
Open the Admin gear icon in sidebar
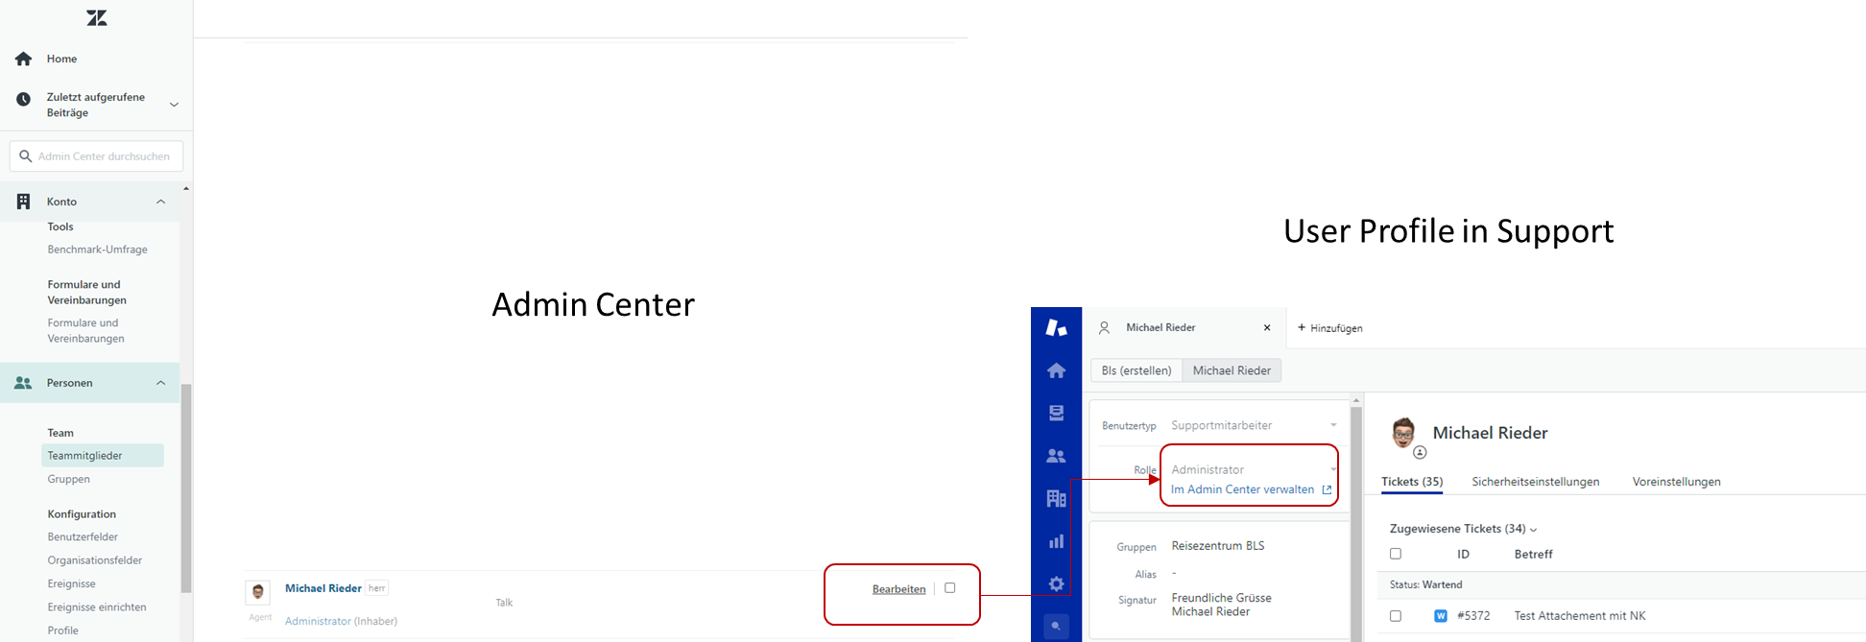click(x=1056, y=583)
